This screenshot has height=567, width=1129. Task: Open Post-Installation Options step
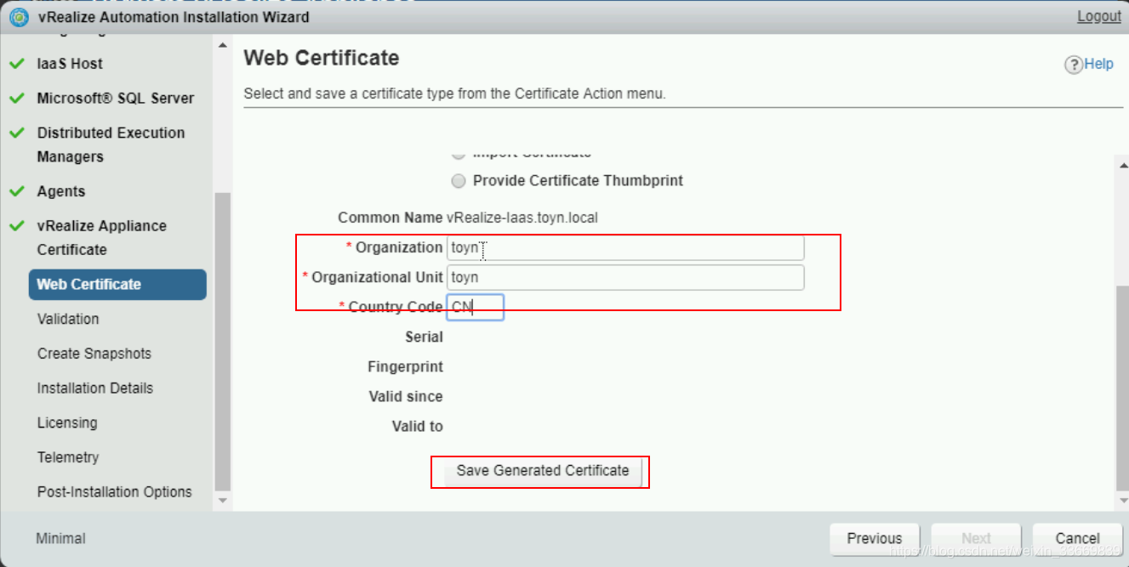click(115, 492)
